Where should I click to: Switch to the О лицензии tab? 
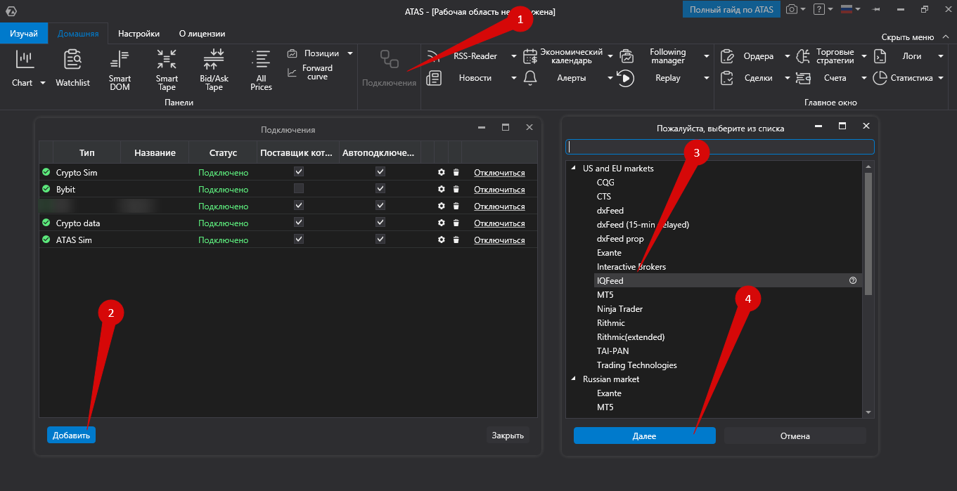(x=202, y=33)
